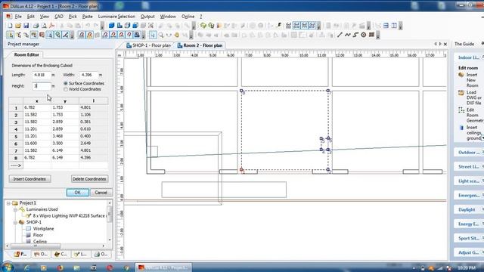Click the Height input field
The width and height of the screenshot is (484, 272).
coord(41,86)
